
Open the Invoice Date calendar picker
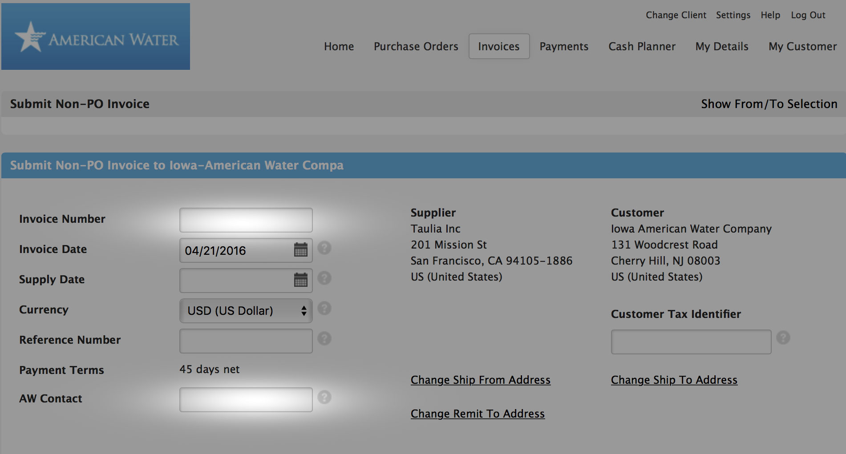[301, 250]
